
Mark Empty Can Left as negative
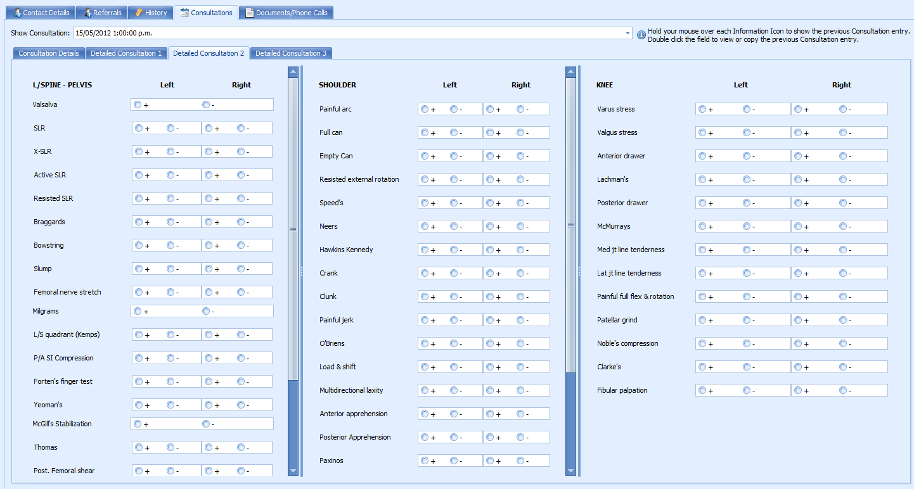454,156
